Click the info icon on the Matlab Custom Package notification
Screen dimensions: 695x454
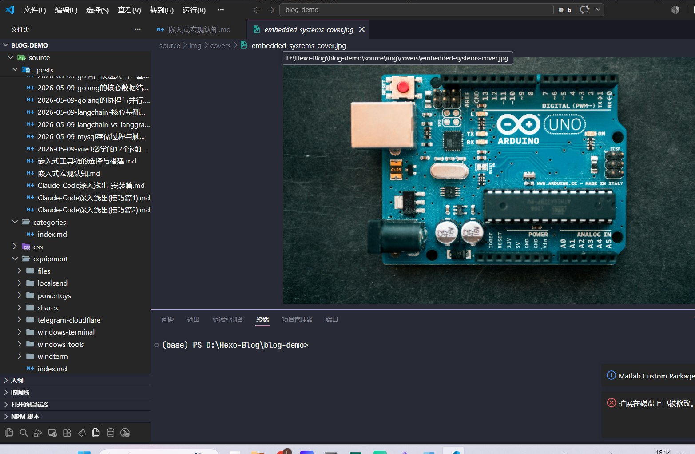coord(611,375)
